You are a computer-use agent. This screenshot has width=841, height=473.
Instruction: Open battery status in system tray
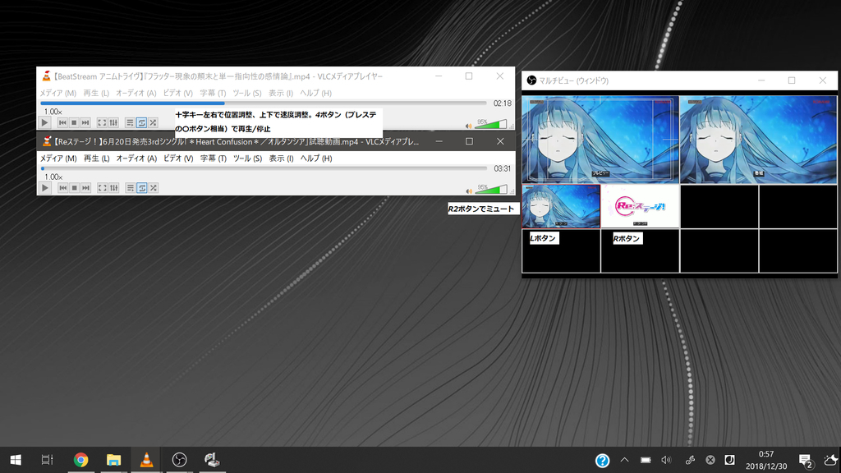click(x=646, y=460)
